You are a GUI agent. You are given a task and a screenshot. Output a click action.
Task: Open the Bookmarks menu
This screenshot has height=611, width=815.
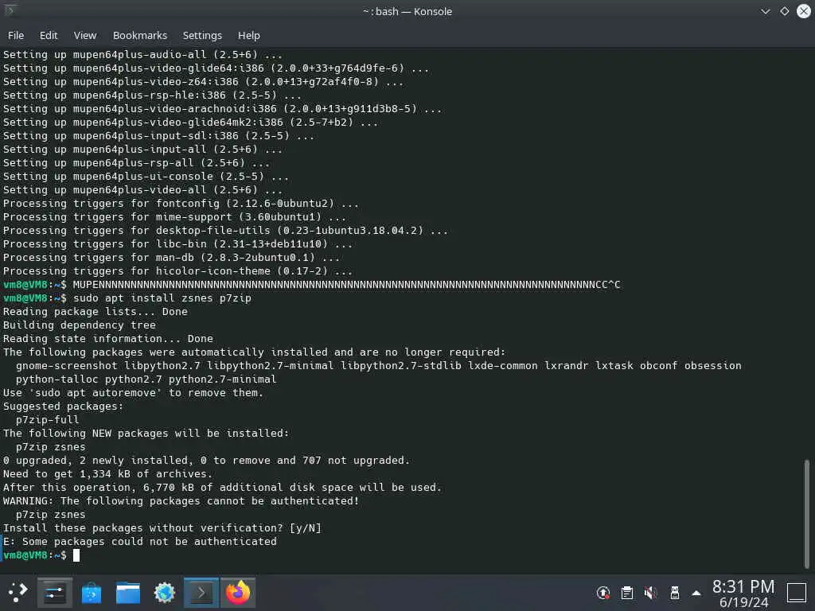pos(140,35)
